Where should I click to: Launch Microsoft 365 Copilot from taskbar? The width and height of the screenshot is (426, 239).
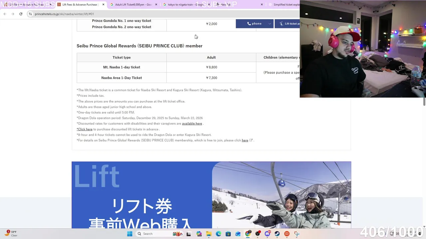click(x=199, y=234)
